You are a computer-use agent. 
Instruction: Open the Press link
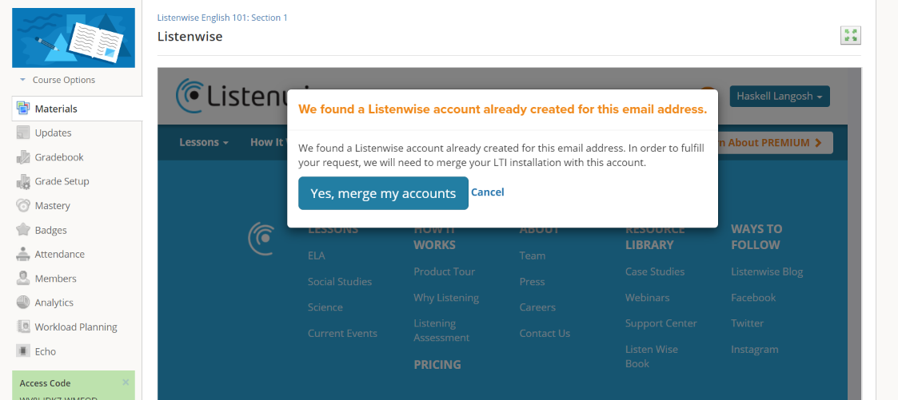[x=532, y=282]
